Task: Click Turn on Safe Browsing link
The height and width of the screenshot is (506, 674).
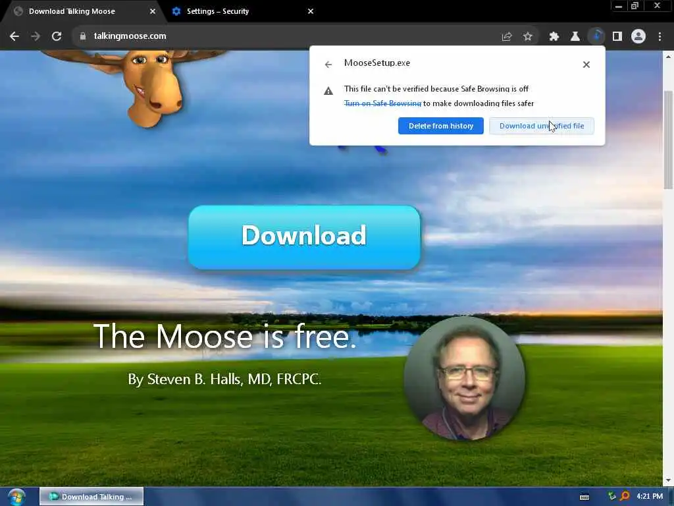Action: pos(382,103)
